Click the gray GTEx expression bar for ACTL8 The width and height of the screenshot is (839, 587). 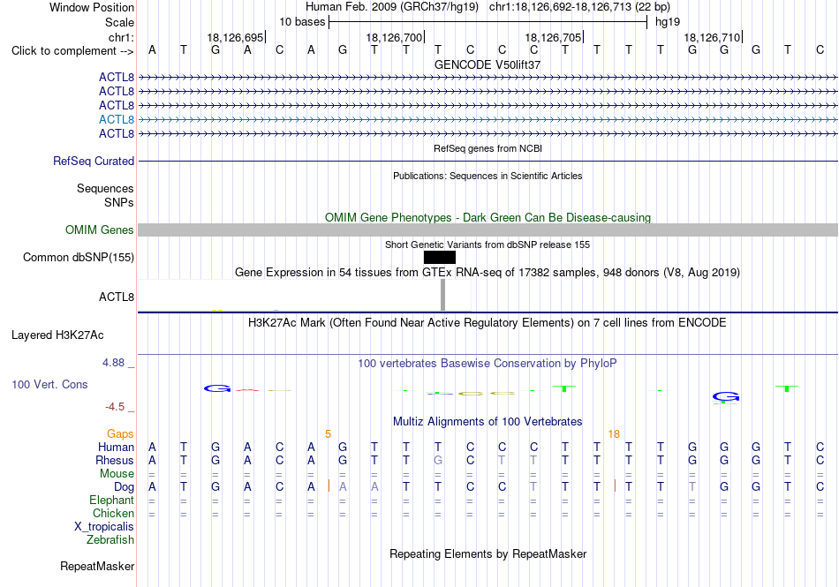click(x=442, y=295)
